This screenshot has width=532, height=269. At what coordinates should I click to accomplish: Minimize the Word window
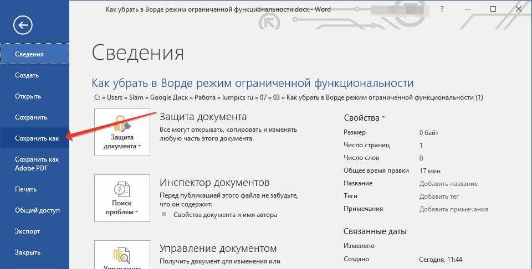click(468, 9)
